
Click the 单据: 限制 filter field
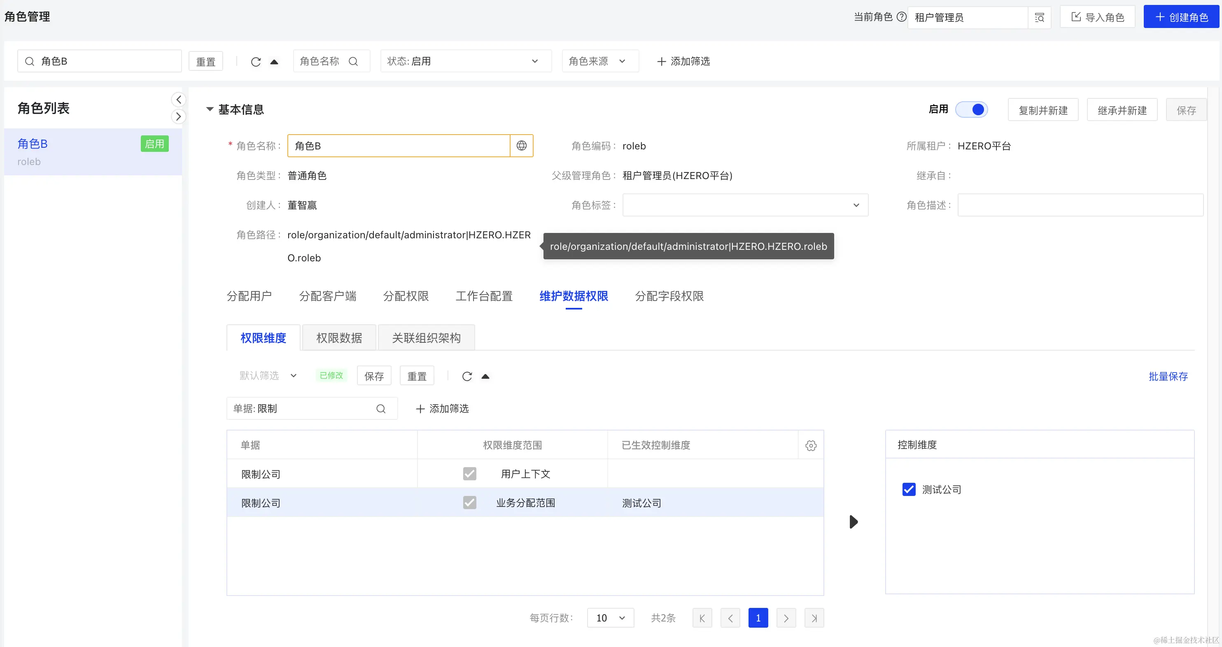coord(312,408)
